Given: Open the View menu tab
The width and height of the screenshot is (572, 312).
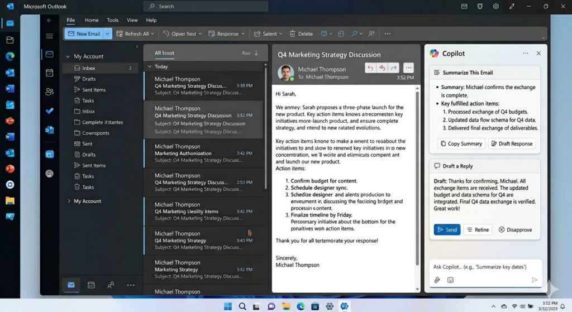Looking at the screenshot, I should (x=132, y=21).
